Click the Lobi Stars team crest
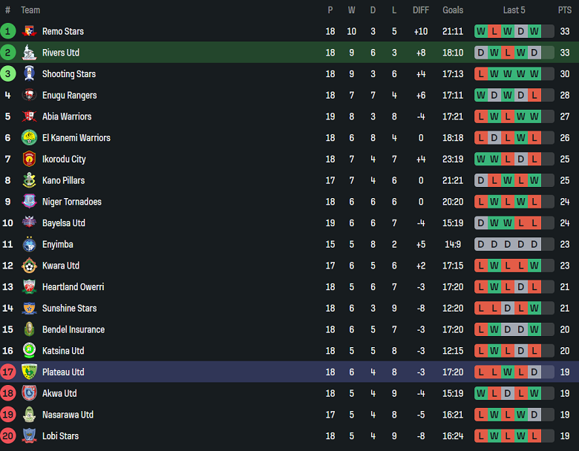Viewport: 579px width, 451px height. point(29,436)
